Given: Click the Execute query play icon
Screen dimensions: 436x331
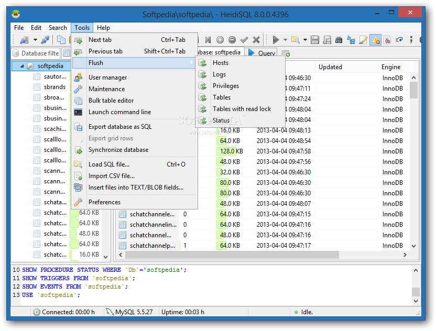Looking at the screenshot, I should coord(276,40).
